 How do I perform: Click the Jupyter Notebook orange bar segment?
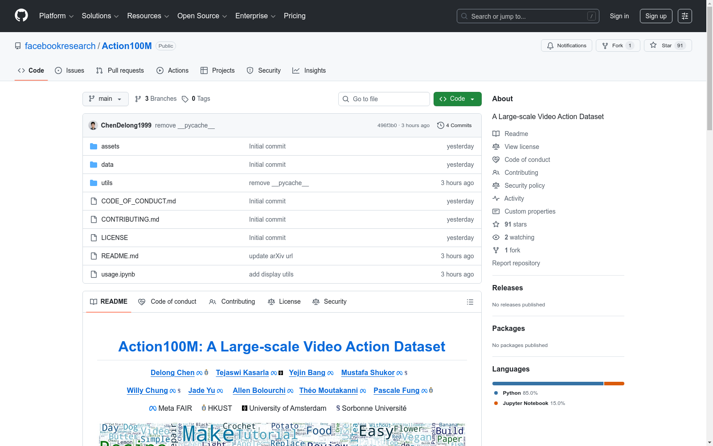[x=614, y=384]
